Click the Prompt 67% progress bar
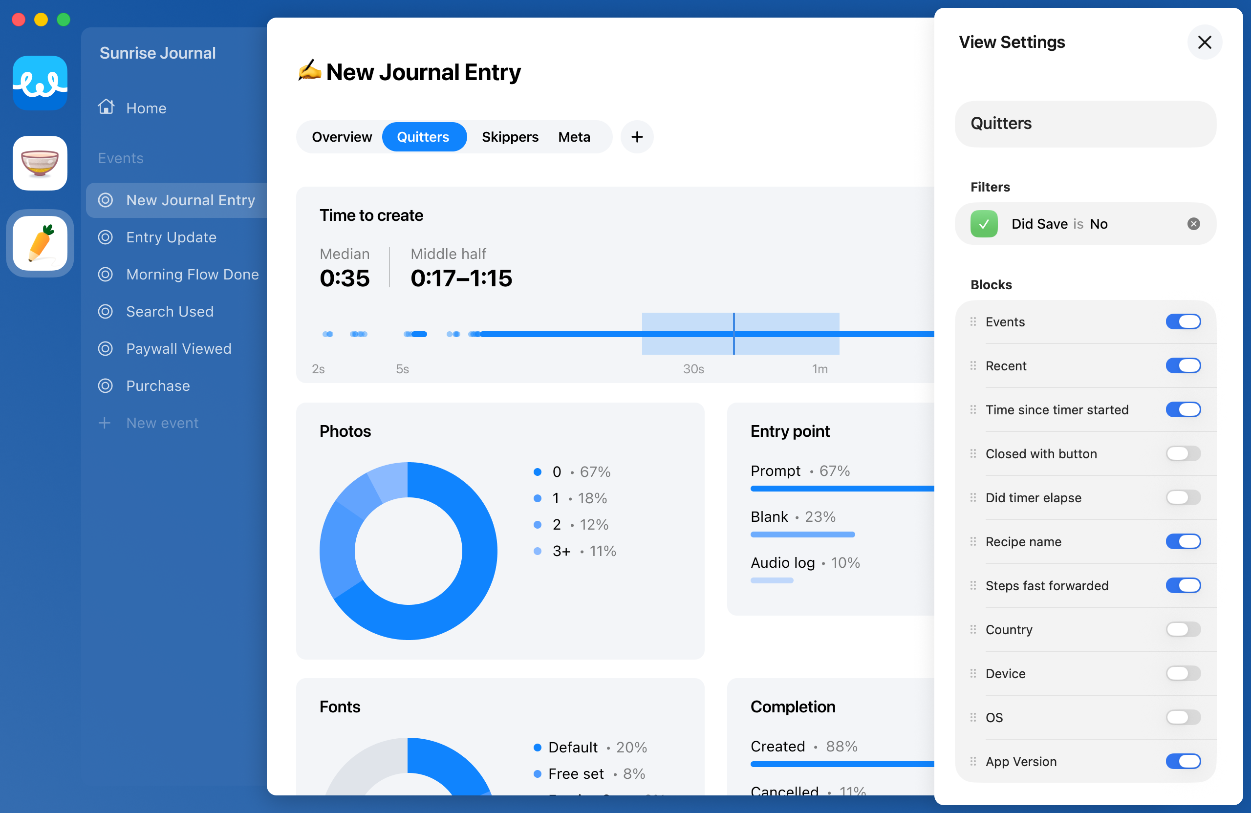The image size is (1251, 813). [x=842, y=489]
